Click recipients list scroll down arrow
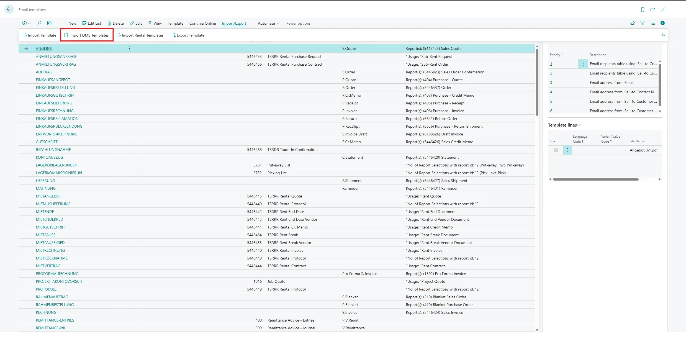This screenshot has height=339, width=686. (x=660, y=111)
